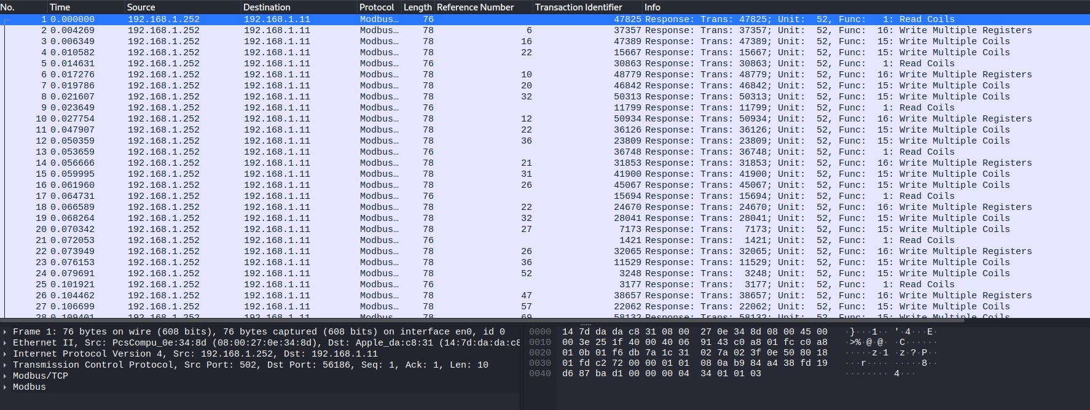This screenshot has width=1090, height=410.
Task: Select packet 1 Read Coils response
Action: tap(545, 20)
